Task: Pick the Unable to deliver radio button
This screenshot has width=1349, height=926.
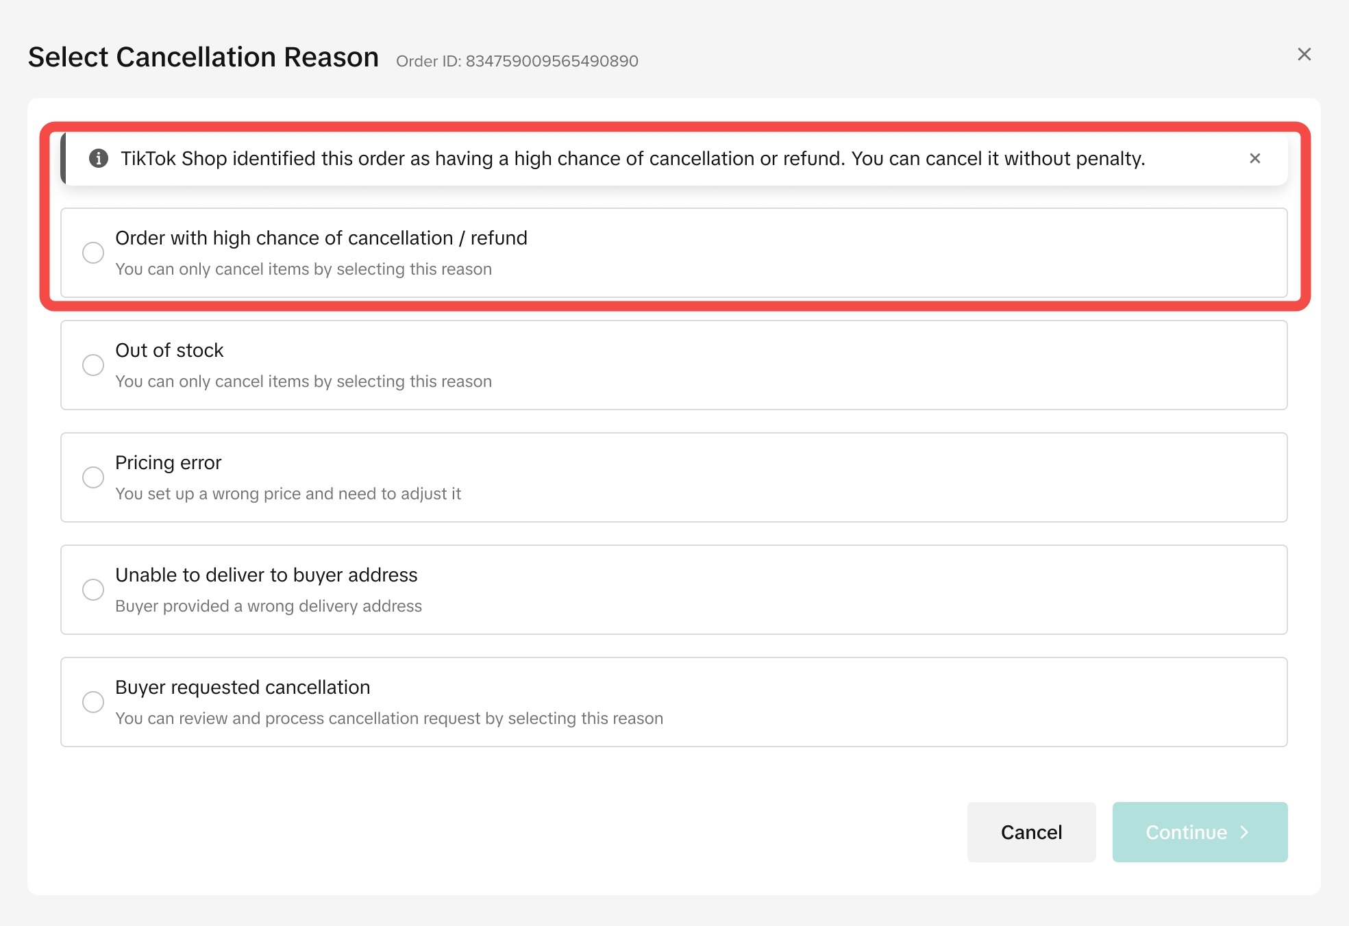Action: pyautogui.click(x=93, y=590)
